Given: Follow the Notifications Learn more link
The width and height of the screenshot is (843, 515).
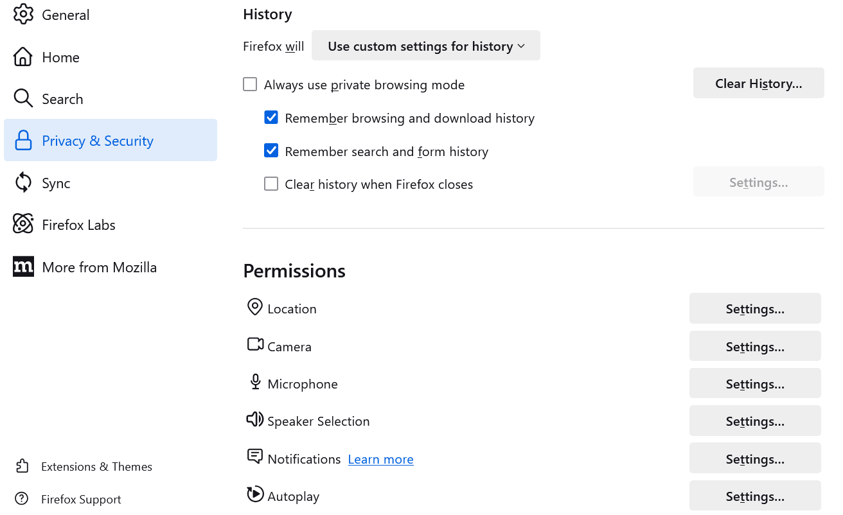Looking at the screenshot, I should (x=380, y=459).
